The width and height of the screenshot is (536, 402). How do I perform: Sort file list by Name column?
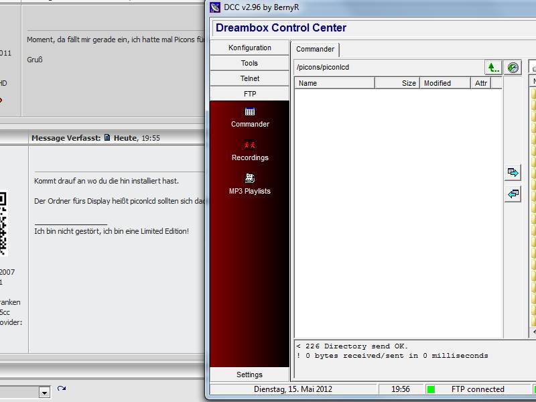point(334,83)
